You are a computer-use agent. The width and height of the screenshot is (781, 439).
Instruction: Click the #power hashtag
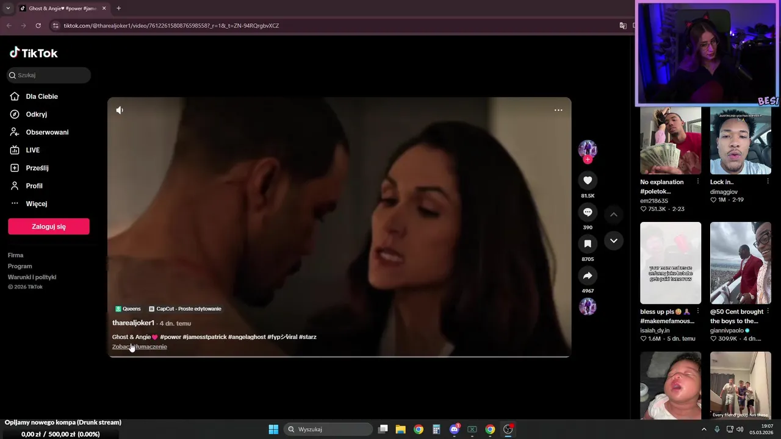click(170, 337)
